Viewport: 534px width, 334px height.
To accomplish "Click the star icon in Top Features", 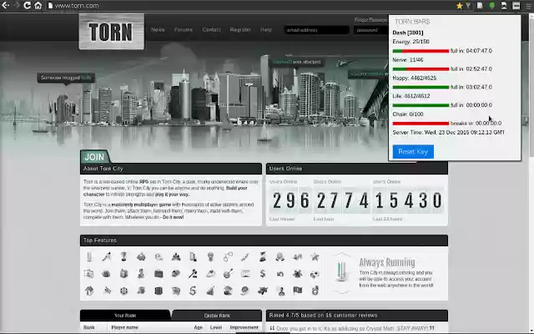I will (x=315, y=256).
